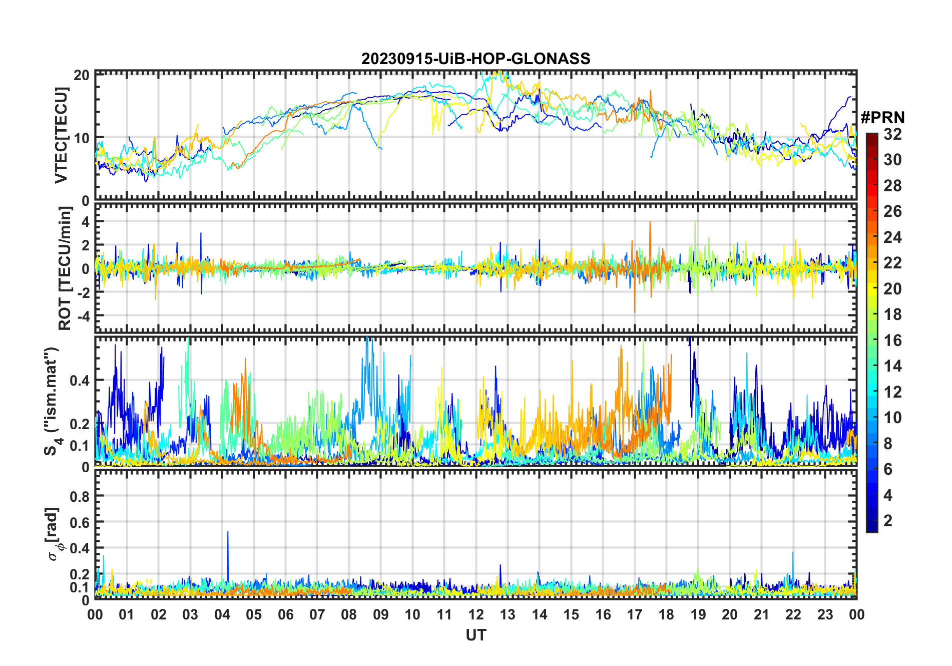Image resolution: width=952 pixels, height=666 pixels.
Task: Select the S4 ("ism.mat") axis label
Action: point(52,402)
